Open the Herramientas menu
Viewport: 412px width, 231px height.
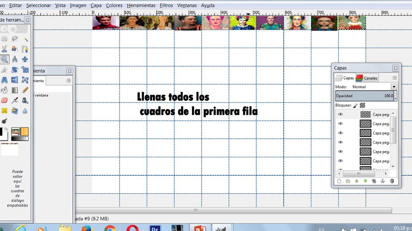click(x=141, y=5)
